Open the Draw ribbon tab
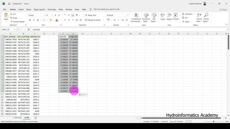 pyautogui.click(x=29, y=9)
